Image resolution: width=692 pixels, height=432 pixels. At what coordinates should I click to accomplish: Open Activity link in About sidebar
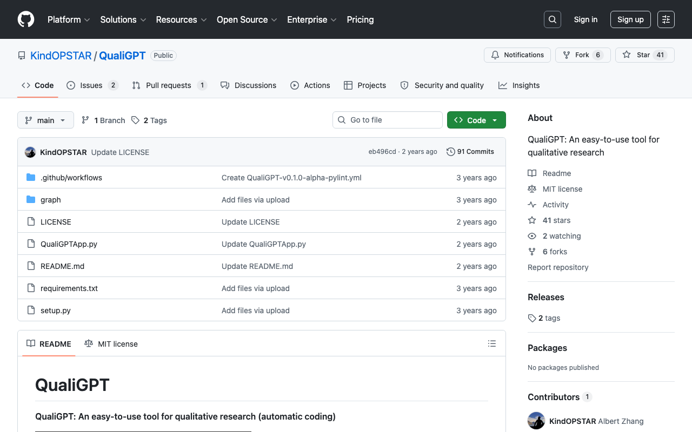tap(548, 205)
